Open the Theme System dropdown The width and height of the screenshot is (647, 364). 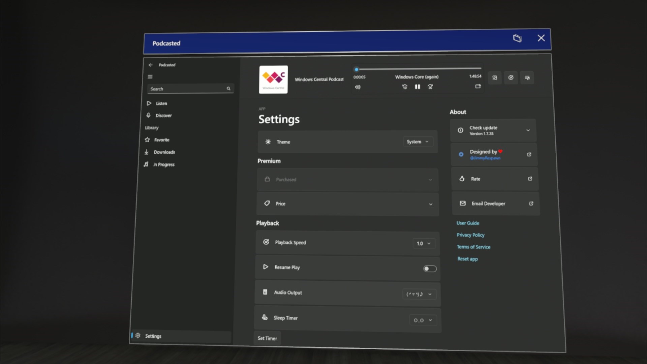click(x=418, y=142)
